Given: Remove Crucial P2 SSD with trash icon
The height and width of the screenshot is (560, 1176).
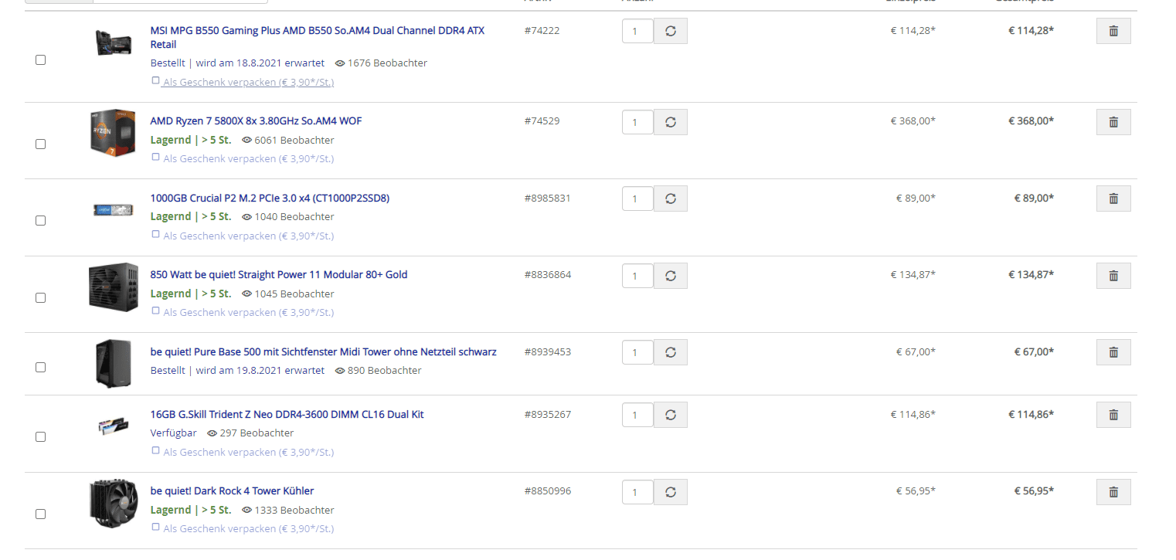Looking at the screenshot, I should pyautogui.click(x=1113, y=199).
